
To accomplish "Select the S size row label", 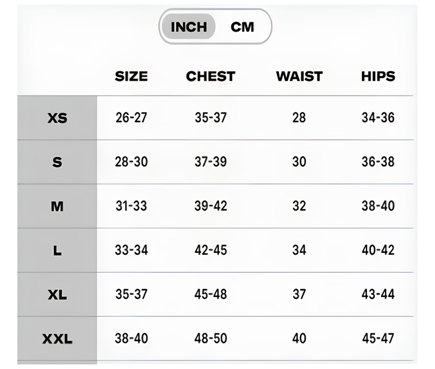I will point(57,162).
